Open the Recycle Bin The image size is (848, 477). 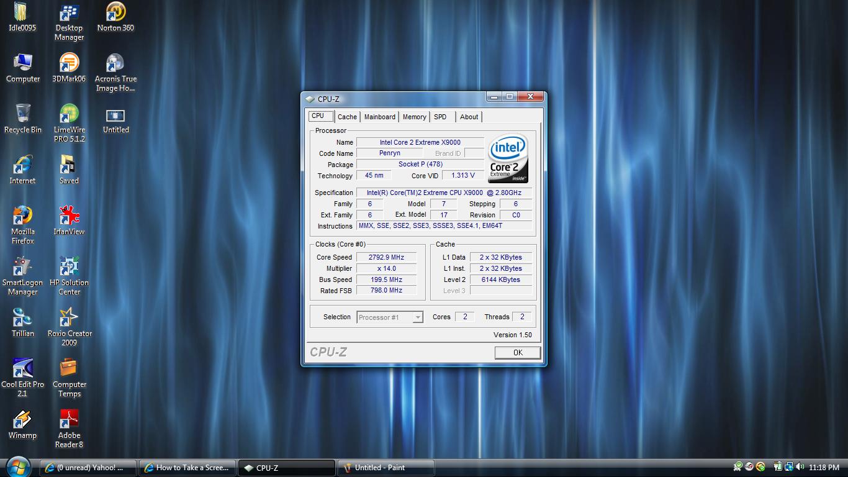(x=23, y=119)
